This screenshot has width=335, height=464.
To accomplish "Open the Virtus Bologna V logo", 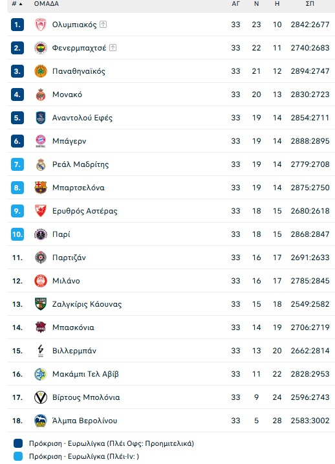I will click(x=41, y=397).
